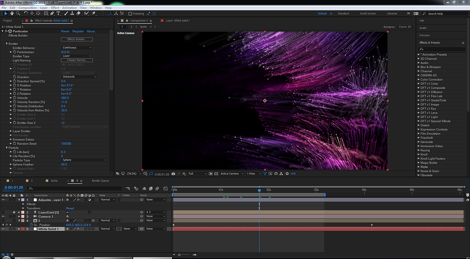Switch to the Render Queue tab

100,181
